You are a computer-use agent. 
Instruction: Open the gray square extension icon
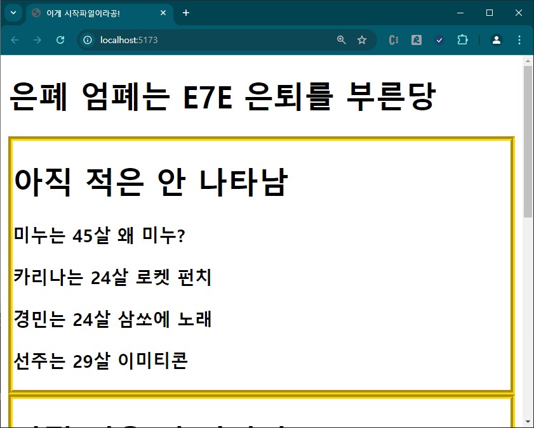(x=416, y=40)
